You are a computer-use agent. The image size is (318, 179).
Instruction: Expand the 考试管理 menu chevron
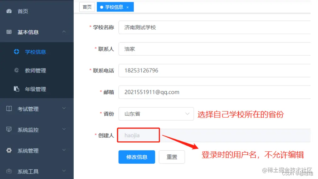(x=64, y=108)
